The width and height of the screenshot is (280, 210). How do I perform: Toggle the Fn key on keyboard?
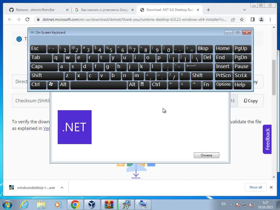(208, 85)
